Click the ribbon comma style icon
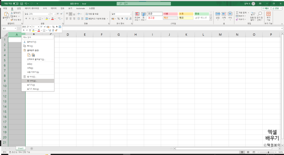Image resolution: width=284 pixels, height=155 pixels. click(122, 19)
